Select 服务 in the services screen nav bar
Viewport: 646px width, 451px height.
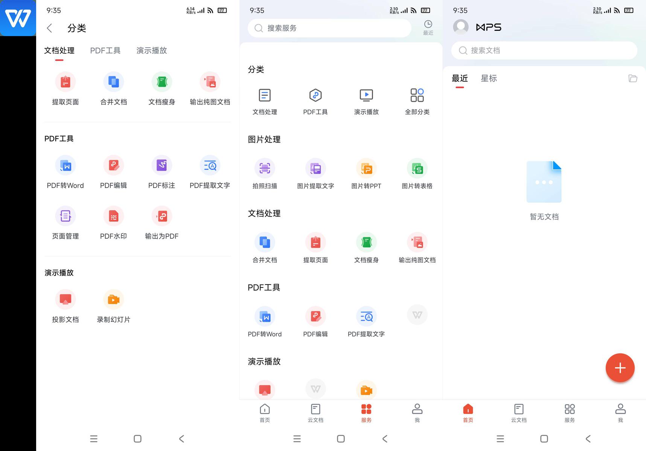click(x=366, y=413)
